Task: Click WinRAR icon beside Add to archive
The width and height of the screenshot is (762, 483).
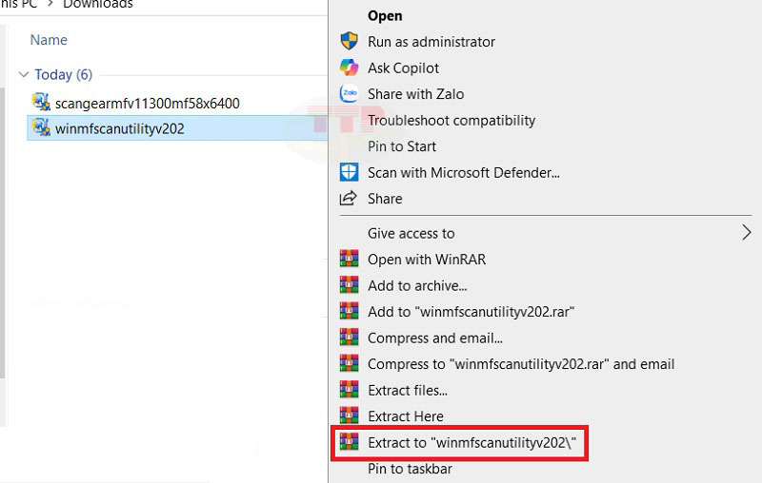Action: [x=349, y=285]
